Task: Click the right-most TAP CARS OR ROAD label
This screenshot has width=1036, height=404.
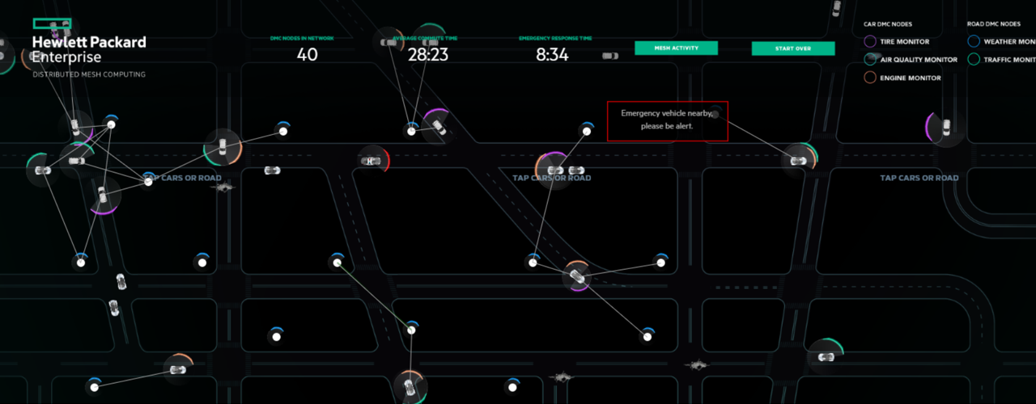Action: pyautogui.click(x=919, y=178)
